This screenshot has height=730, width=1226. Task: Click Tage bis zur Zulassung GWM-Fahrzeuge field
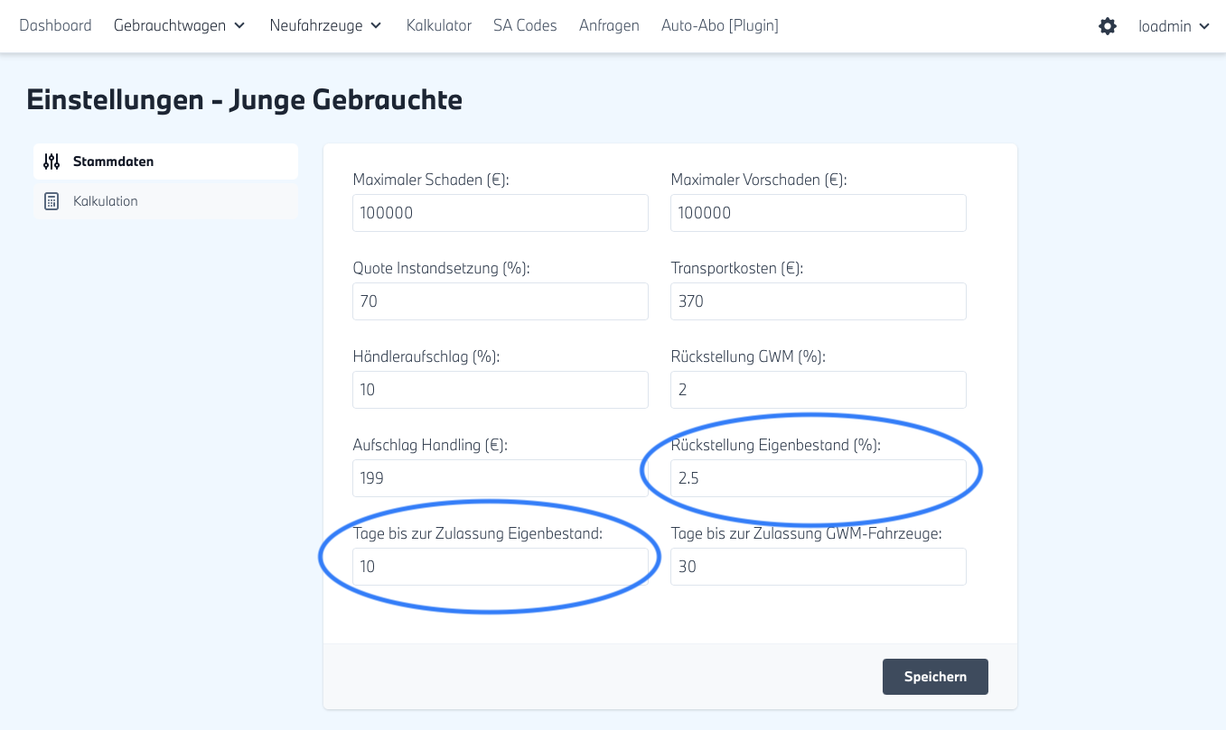818,567
